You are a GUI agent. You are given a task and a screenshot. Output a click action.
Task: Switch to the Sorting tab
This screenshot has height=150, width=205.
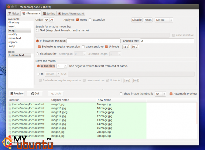(x=49, y=14)
